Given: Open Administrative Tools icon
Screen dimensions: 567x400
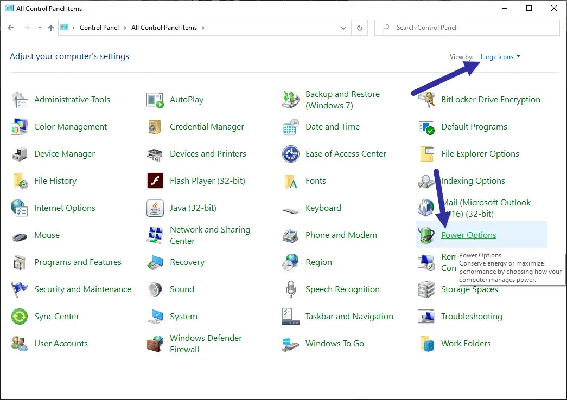Looking at the screenshot, I should tap(20, 100).
